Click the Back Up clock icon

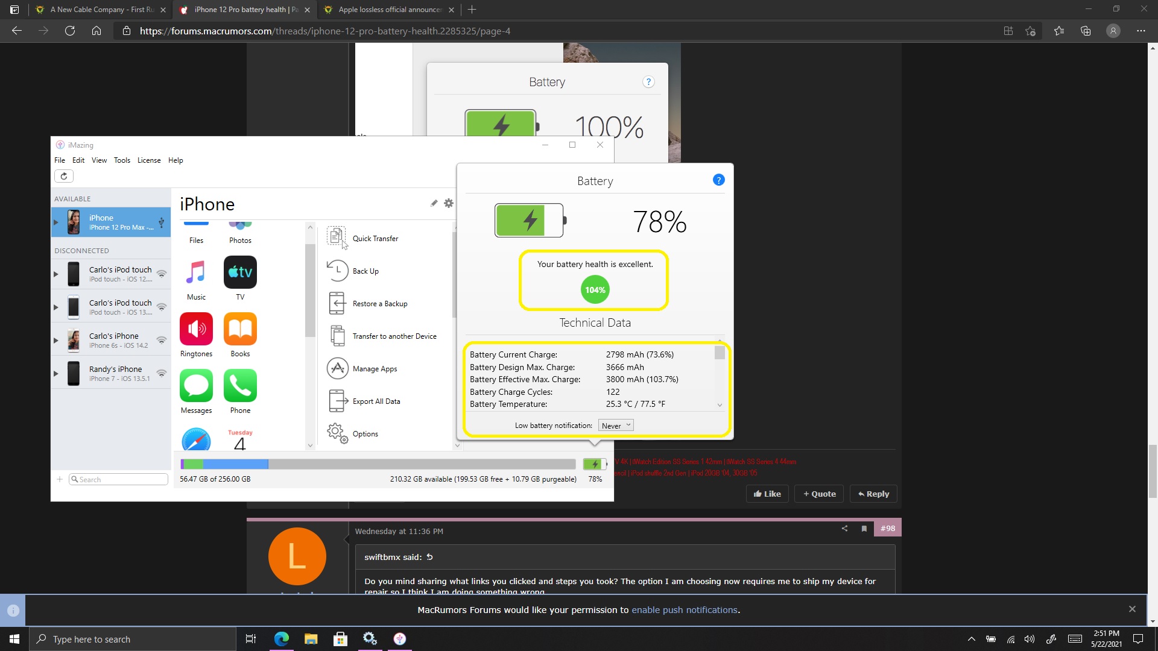tap(337, 271)
